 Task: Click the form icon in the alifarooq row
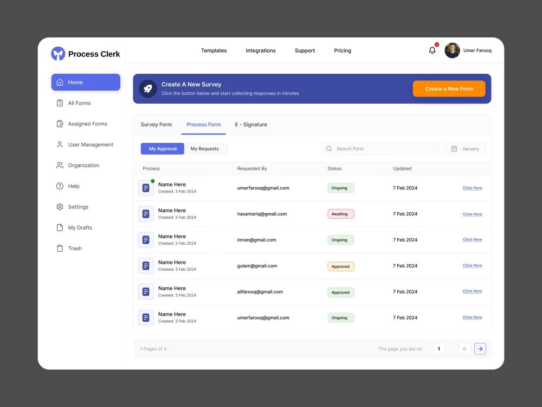[146, 292]
